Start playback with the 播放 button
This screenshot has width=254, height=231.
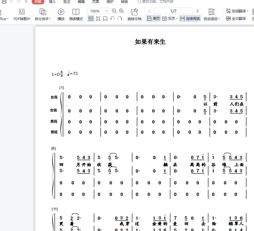coord(61,14)
